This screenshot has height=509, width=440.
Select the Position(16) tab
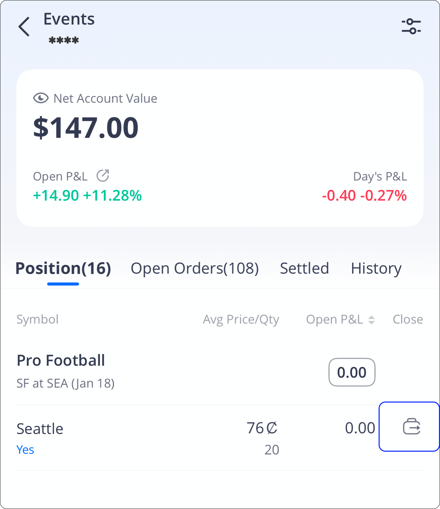[63, 268]
